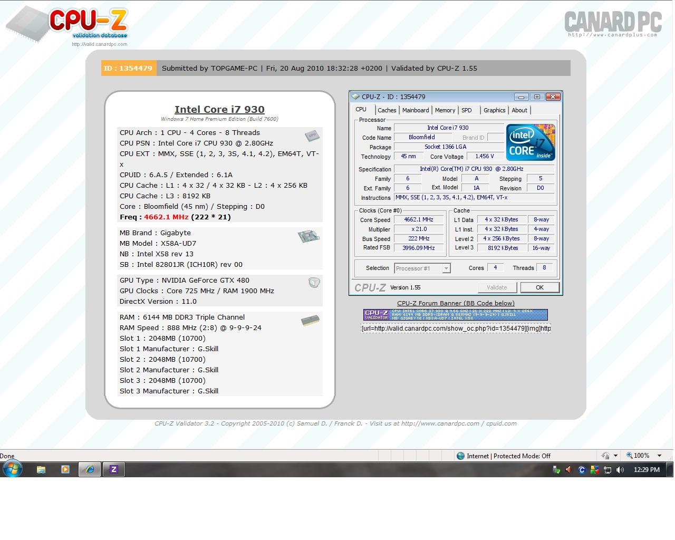Screen dimensions: 675x540
Task: Click the motherboard icon beside MB Brand
Action: coord(308,236)
